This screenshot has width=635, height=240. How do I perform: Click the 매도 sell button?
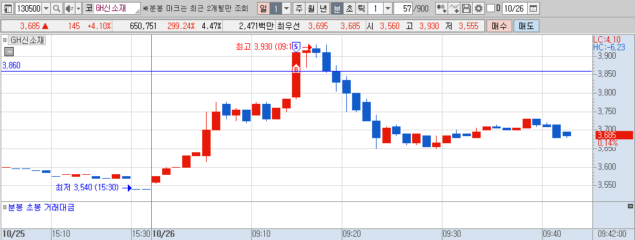coord(526,26)
